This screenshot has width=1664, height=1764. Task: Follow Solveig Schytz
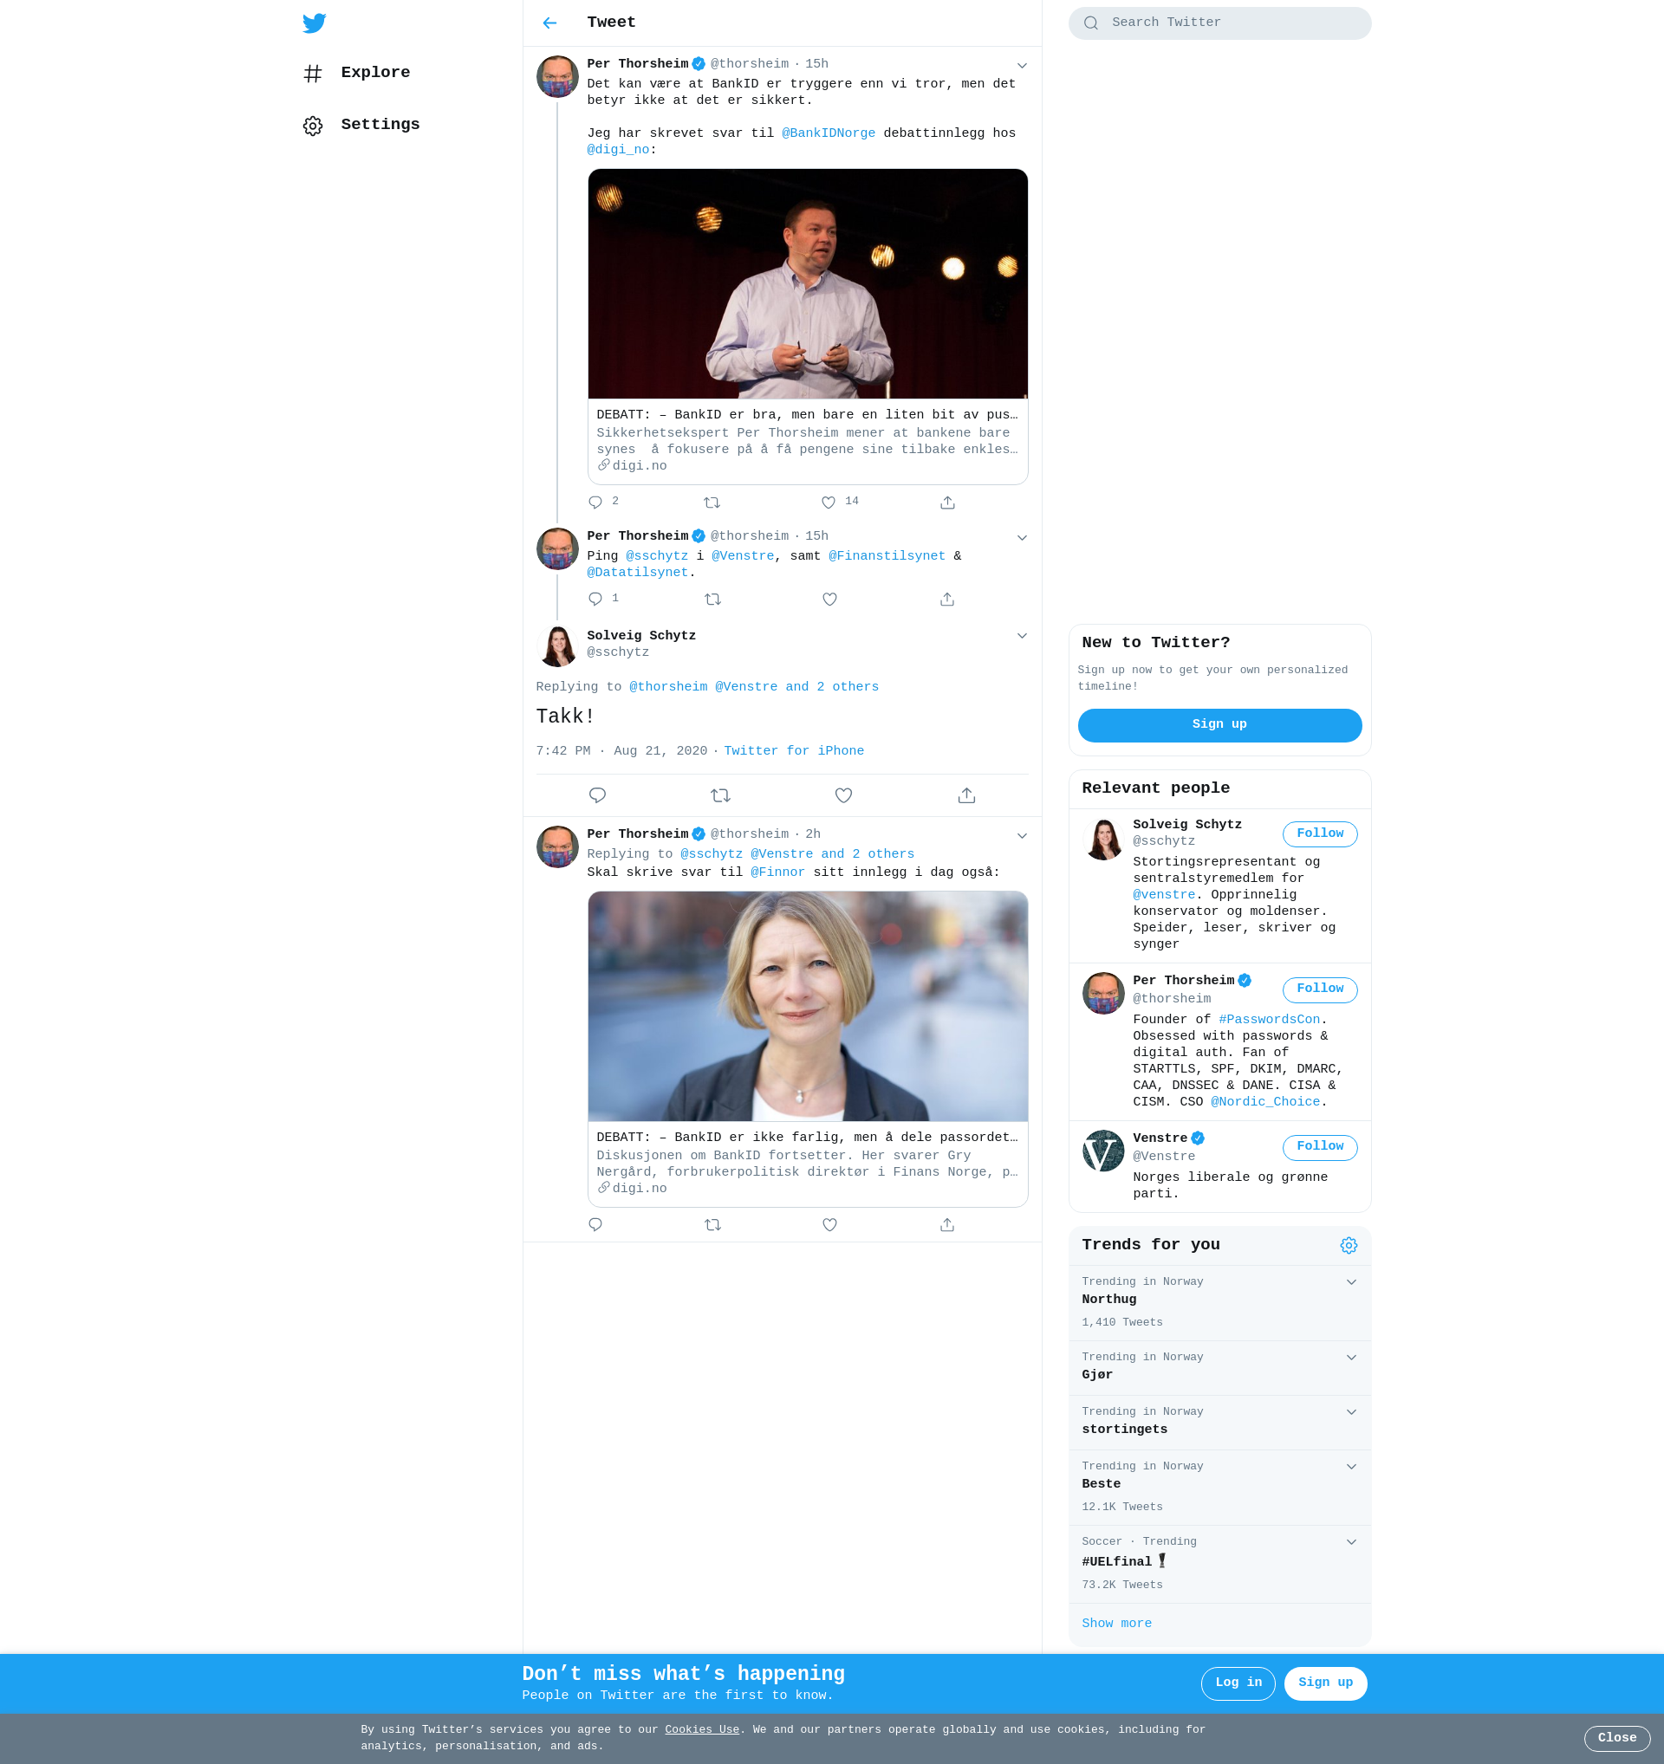[x=1320, y=833]
